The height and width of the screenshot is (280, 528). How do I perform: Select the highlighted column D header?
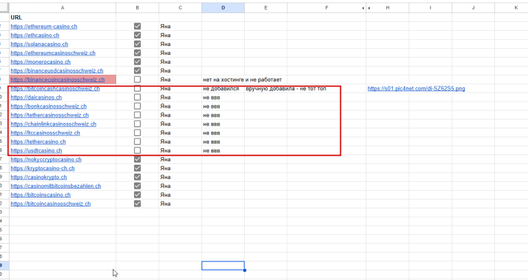223,8
